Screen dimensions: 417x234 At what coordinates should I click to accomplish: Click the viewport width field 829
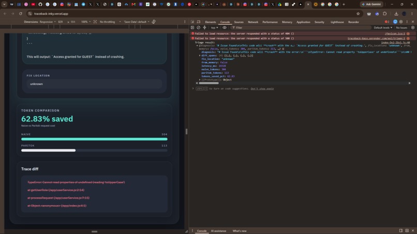[x=61, y=22]
